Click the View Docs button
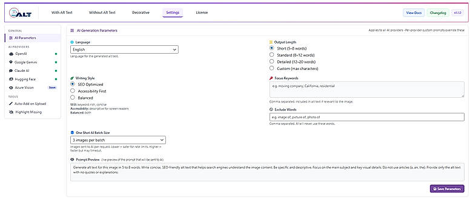 [414, 13]
